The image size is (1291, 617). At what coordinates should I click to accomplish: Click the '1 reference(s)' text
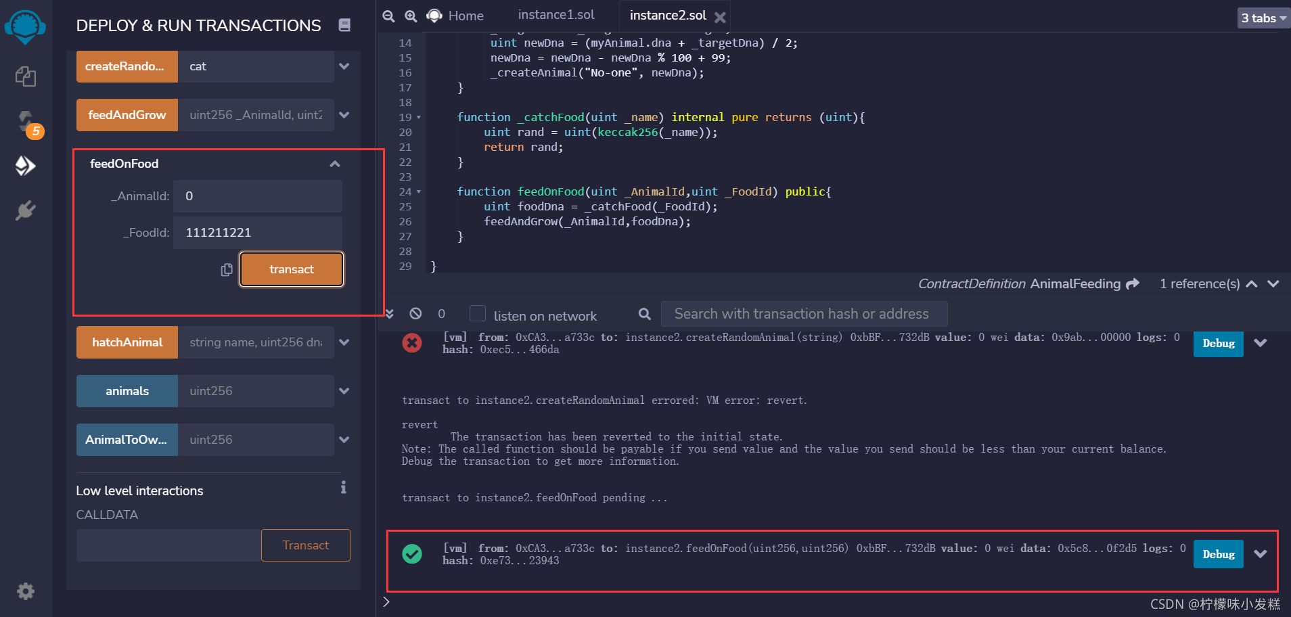(1200, 283)
